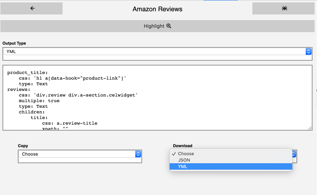Click the spider bug icon button

point(284,8)
